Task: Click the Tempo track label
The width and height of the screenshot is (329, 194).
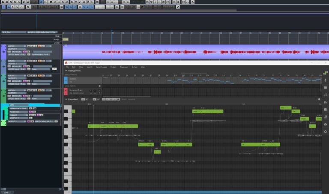Action: (57, 39)
